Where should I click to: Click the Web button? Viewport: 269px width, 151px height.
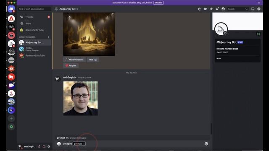[x=93, y=60]
